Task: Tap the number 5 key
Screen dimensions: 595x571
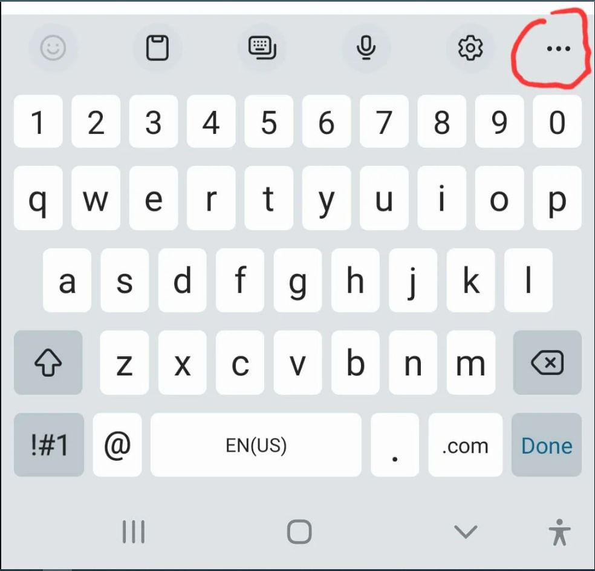Action: (269, 122)
